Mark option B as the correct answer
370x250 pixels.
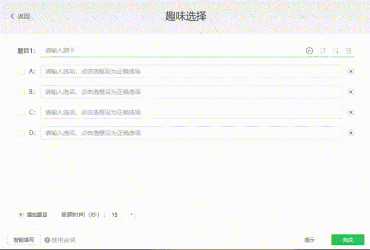(x=22, y=92)
